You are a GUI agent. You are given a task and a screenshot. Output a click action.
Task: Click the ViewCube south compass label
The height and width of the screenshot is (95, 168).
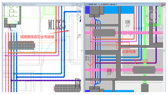(153, 22)
